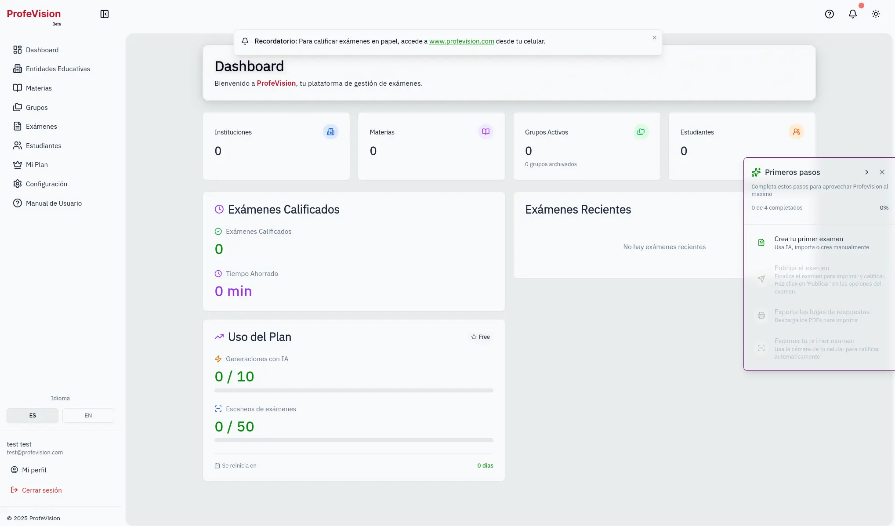Open the www.profevision.com link
895x526 pixels.
[x=461, y=41]
